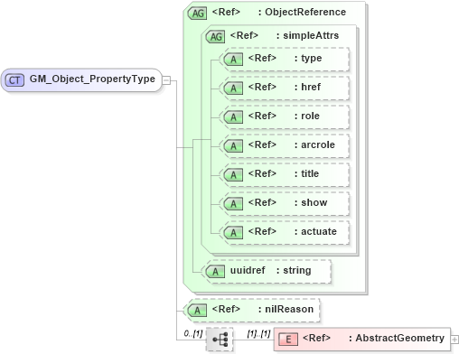
Task: Select the 'actuate' attribute name
Action: [x=319, y=231]
